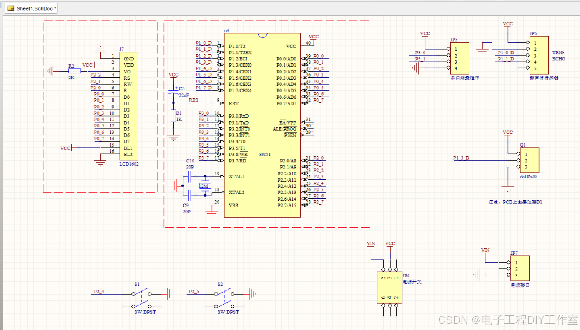This screenshot has height=330, width=580.
Task: Select Q1 ds18b20 sensor component
Action: (x=530, y=160)
